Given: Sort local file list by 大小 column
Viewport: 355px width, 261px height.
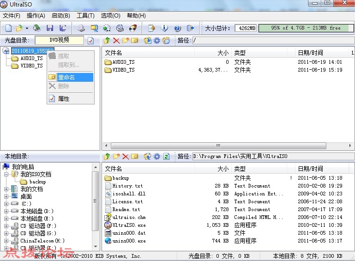Looking at the screenshot, I should point(212,169).
